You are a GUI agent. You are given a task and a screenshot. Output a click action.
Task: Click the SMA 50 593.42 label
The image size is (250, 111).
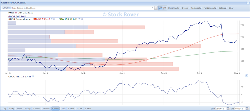coord(41,19)
